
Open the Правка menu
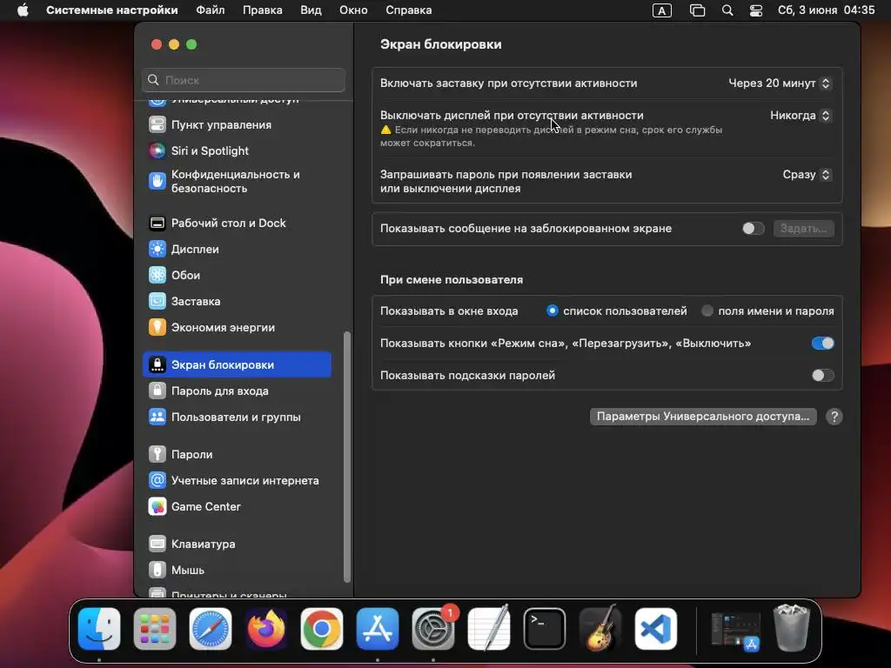click(263, 10)
